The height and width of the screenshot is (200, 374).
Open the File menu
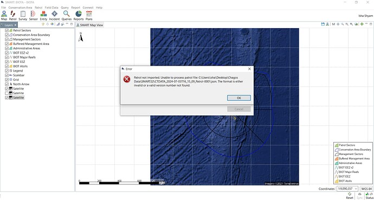pyautogui.click(x=3, y=8)
